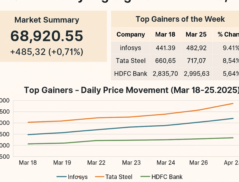The width and height of the screenshot is (239, 182).
Task: Click the 717,07 cell for Tata Steel
Action: coord(196,61)
